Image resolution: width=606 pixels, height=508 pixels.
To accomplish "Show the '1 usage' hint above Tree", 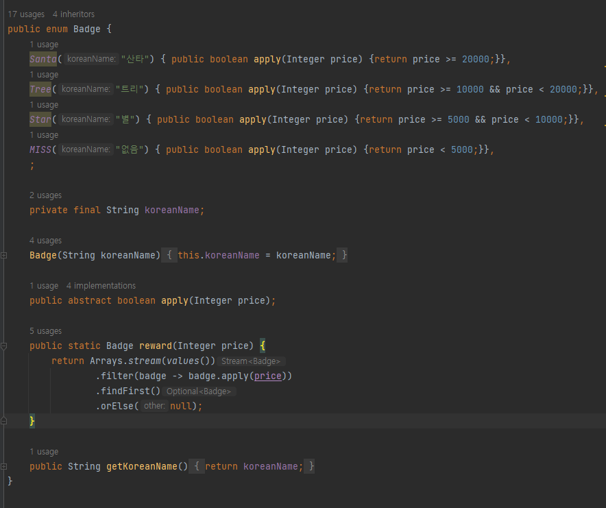I will (44, 75).
